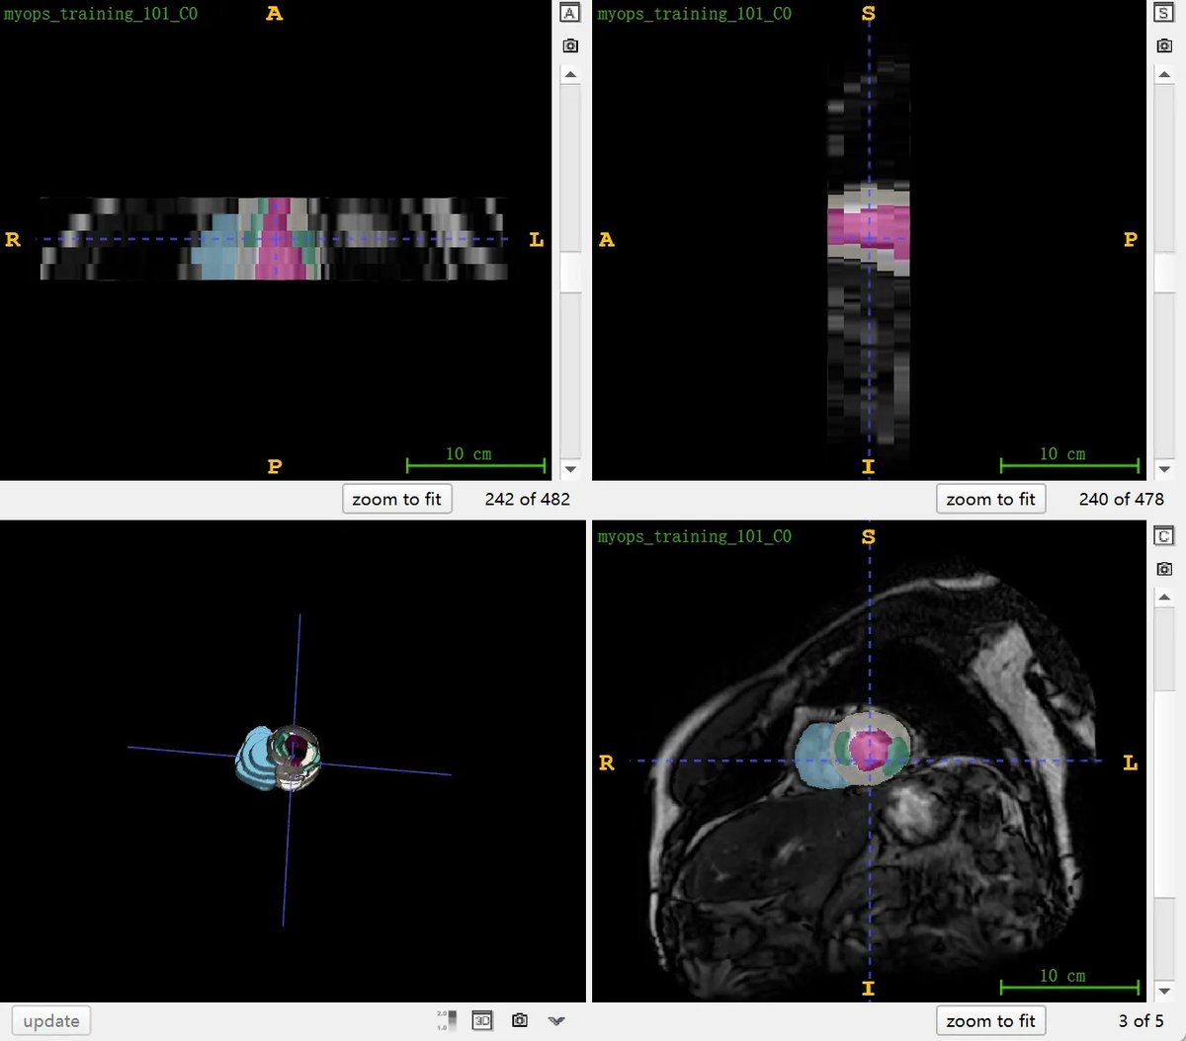This screenshot has width=1186, height=1041.
Task: Click zoom to fit under sagittal view
Action: click(x=991, y=499)
